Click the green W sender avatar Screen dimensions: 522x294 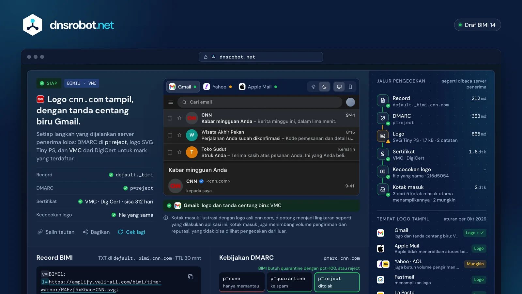point(192,135)
